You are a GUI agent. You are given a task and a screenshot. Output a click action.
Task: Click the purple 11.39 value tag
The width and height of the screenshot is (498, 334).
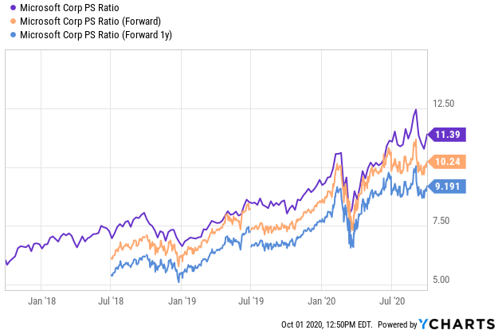[x=446, y=135]
